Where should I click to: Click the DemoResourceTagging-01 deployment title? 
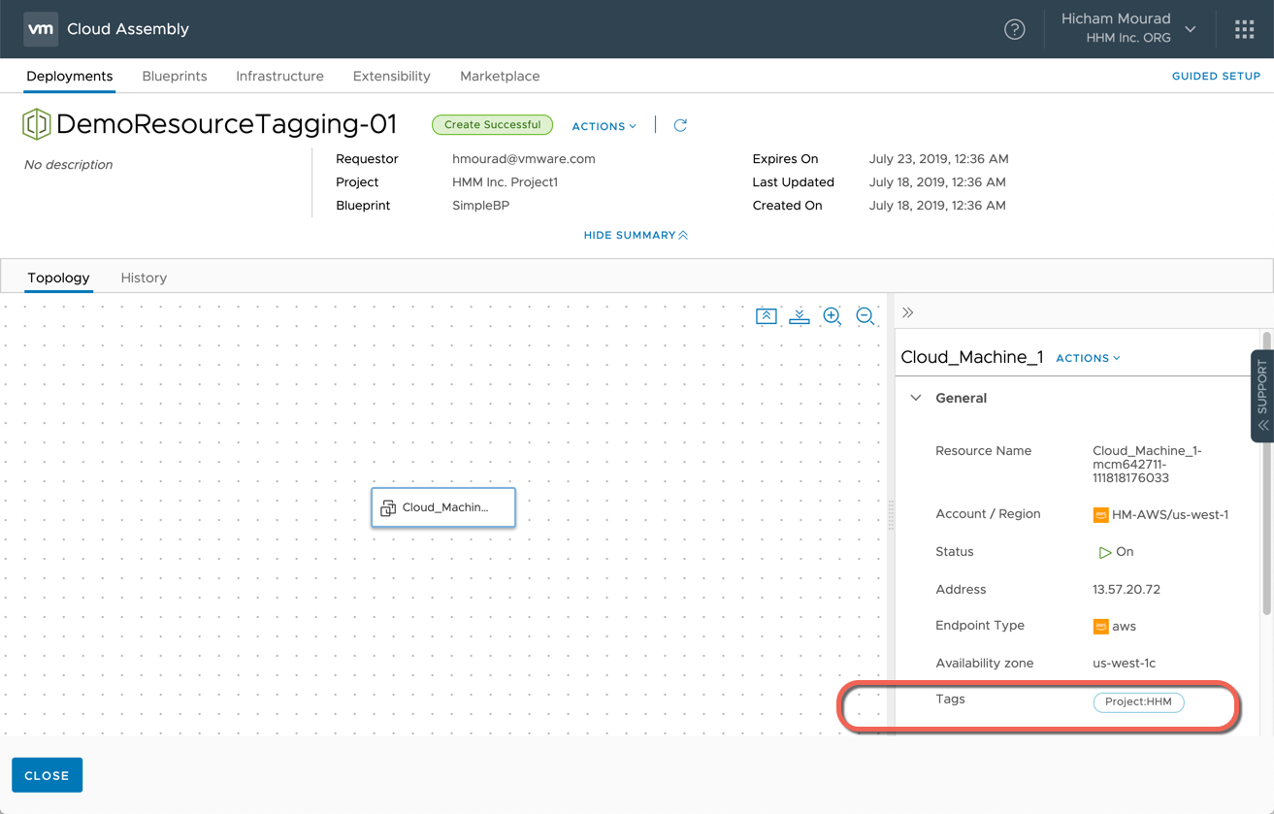pyautogui.click(x=227, y=124)
